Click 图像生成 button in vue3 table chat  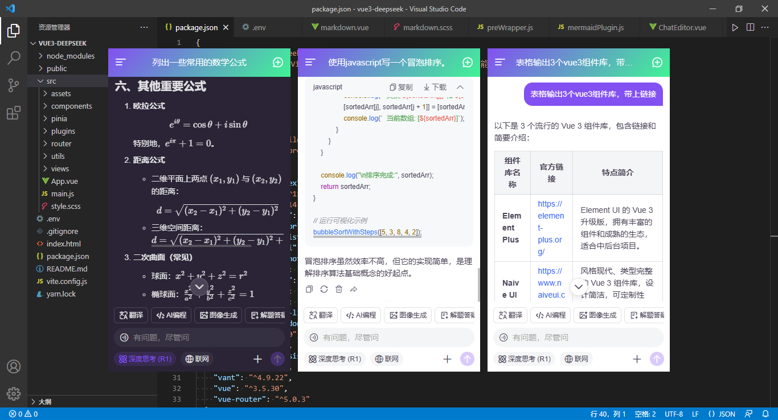[x=596, y=315]
